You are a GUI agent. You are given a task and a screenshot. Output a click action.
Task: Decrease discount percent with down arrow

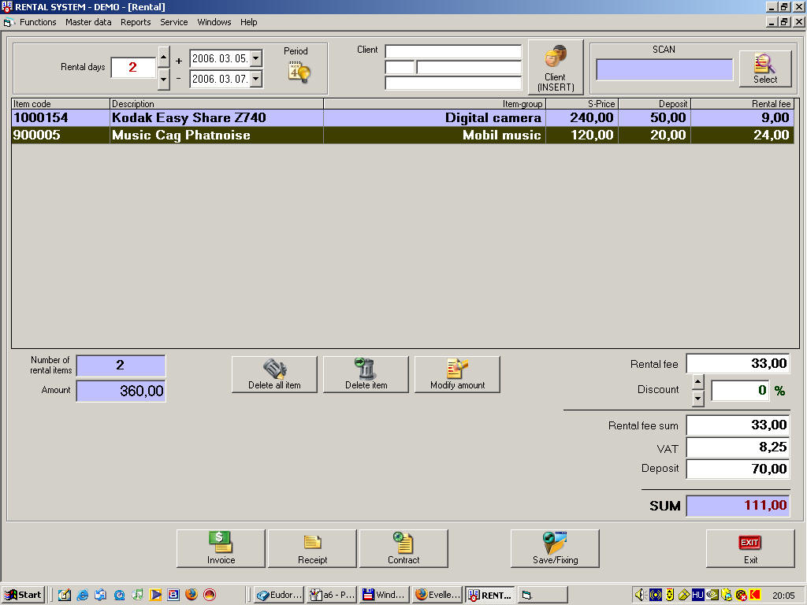698,399
